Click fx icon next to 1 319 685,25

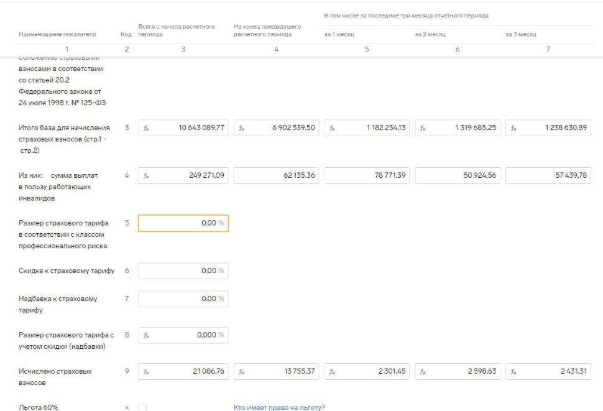point(423,129)
